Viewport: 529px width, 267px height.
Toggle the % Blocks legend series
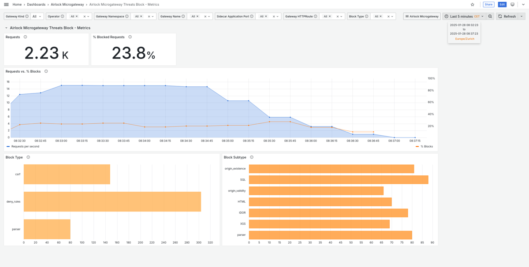427,146
